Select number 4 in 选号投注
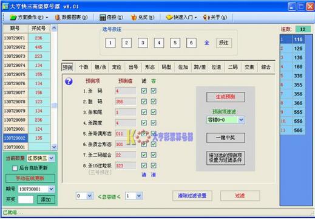The image size is (315, 219). coord(159,43)
